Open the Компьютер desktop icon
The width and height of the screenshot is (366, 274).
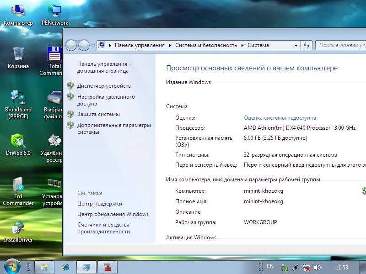pyautogui.click(x=18, y=11)
